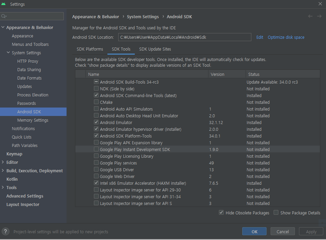
Task: Enable the CMake checkbox
Action: click(x=96, y=102)
